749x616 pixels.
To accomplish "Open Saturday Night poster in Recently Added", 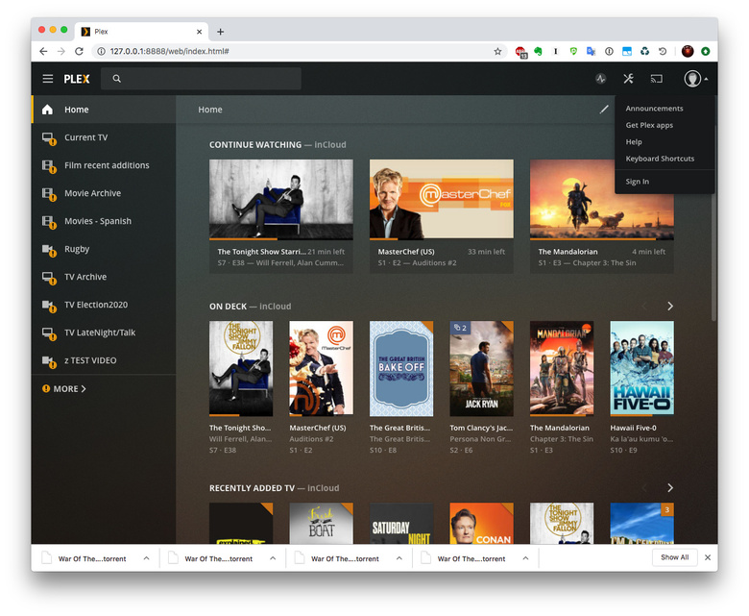I will (x=401, y=524).
